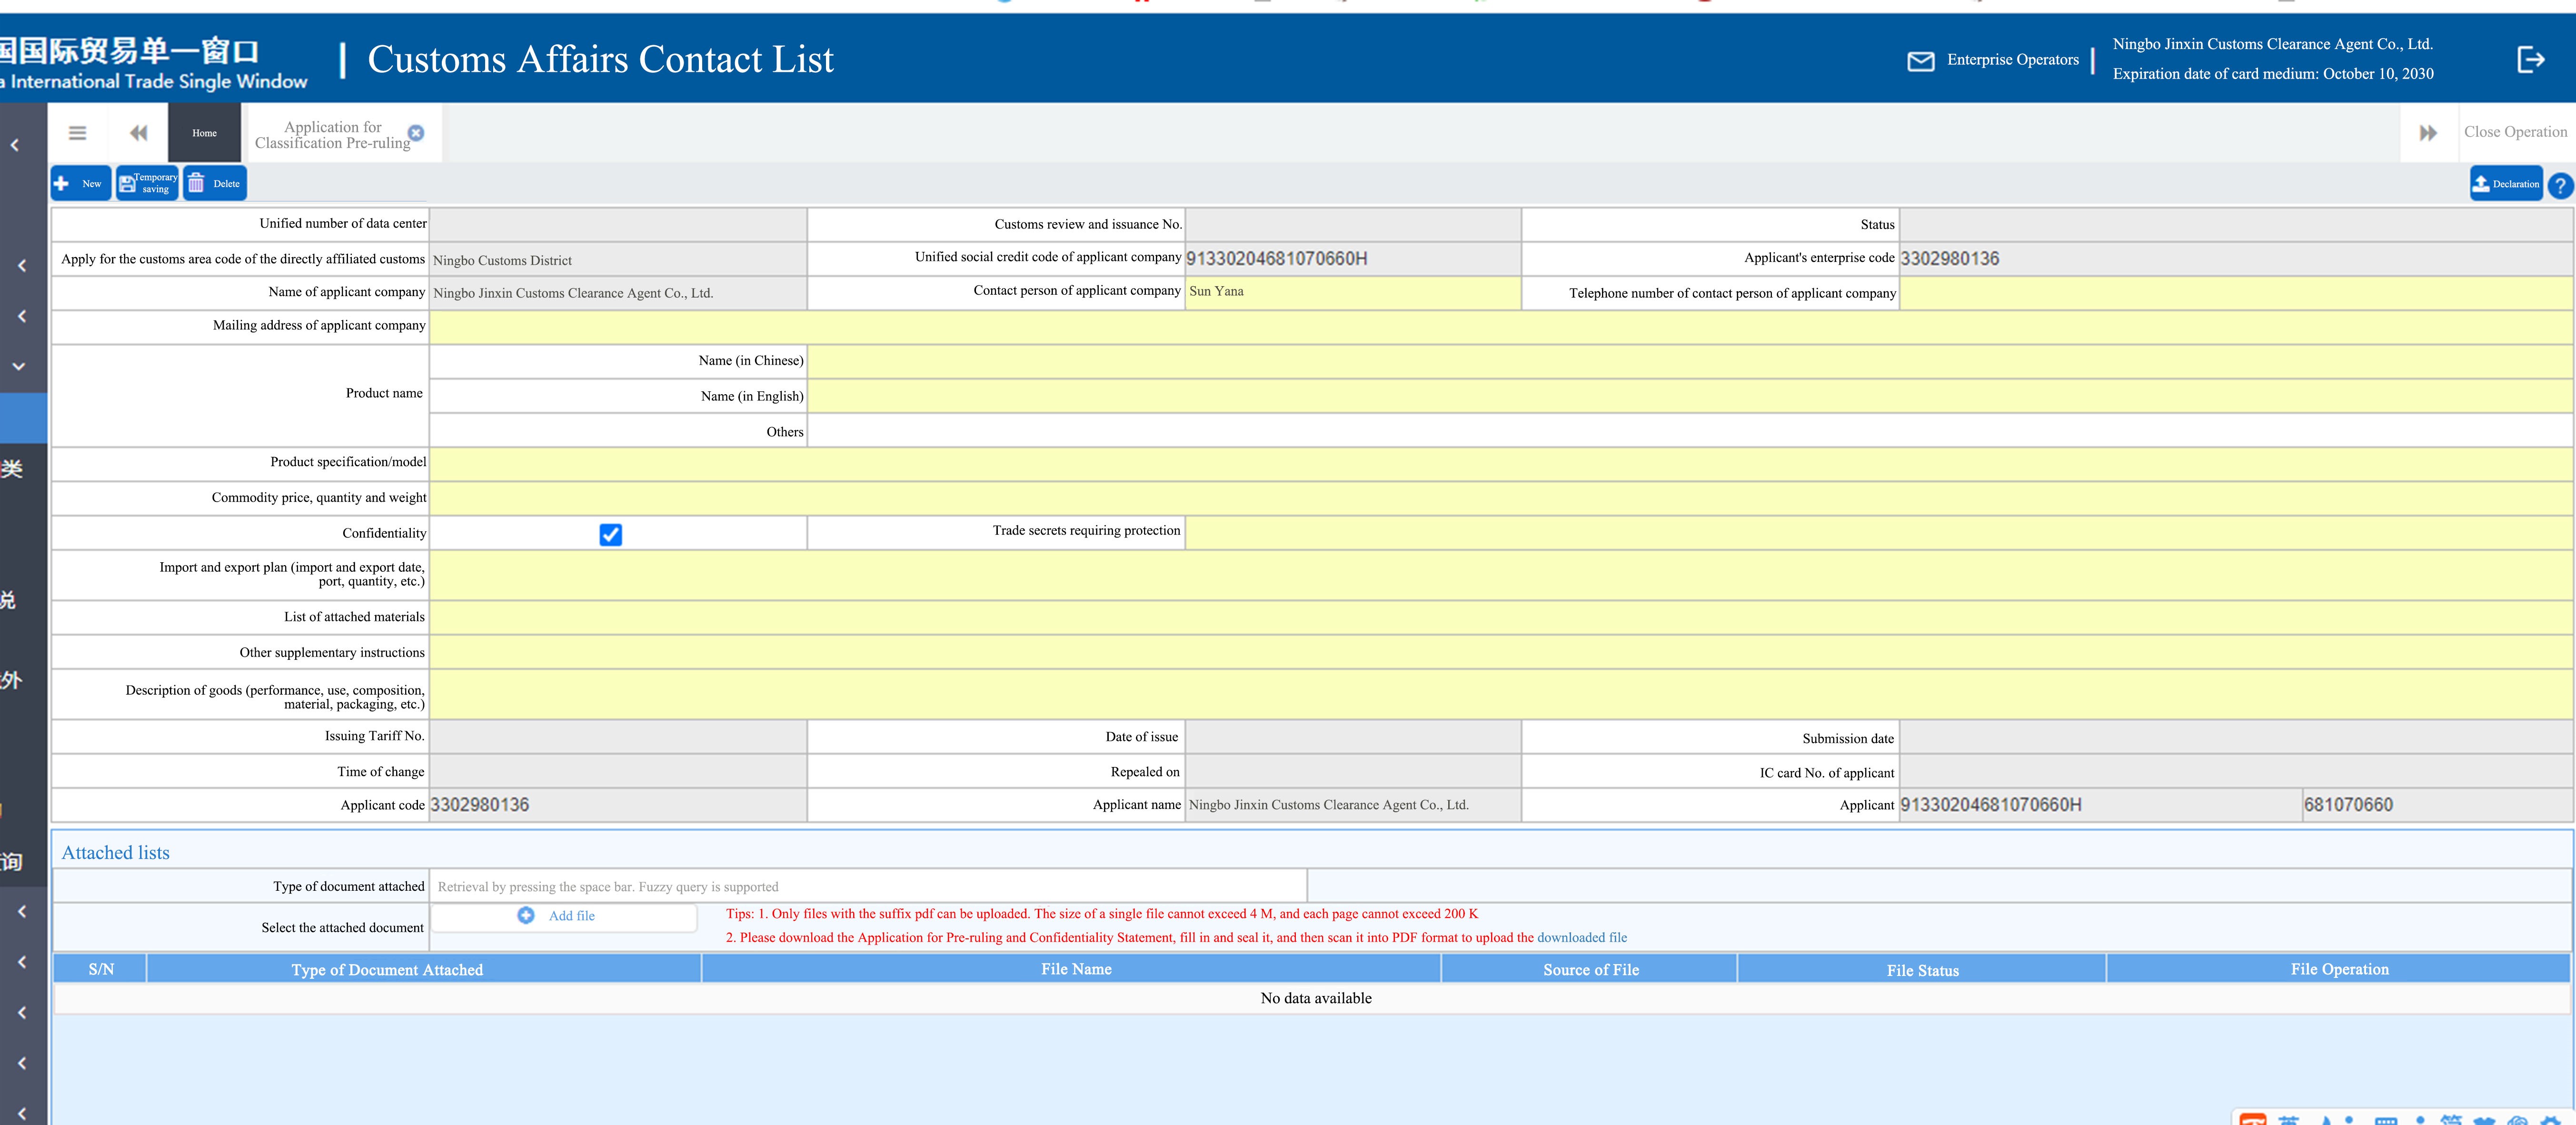This screenshot has width=2576, height=1125.
Task: Click the Telephone number of contact person field
Action: [2235, 293]
